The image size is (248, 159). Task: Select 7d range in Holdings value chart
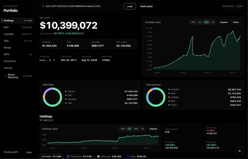[129, 129]
